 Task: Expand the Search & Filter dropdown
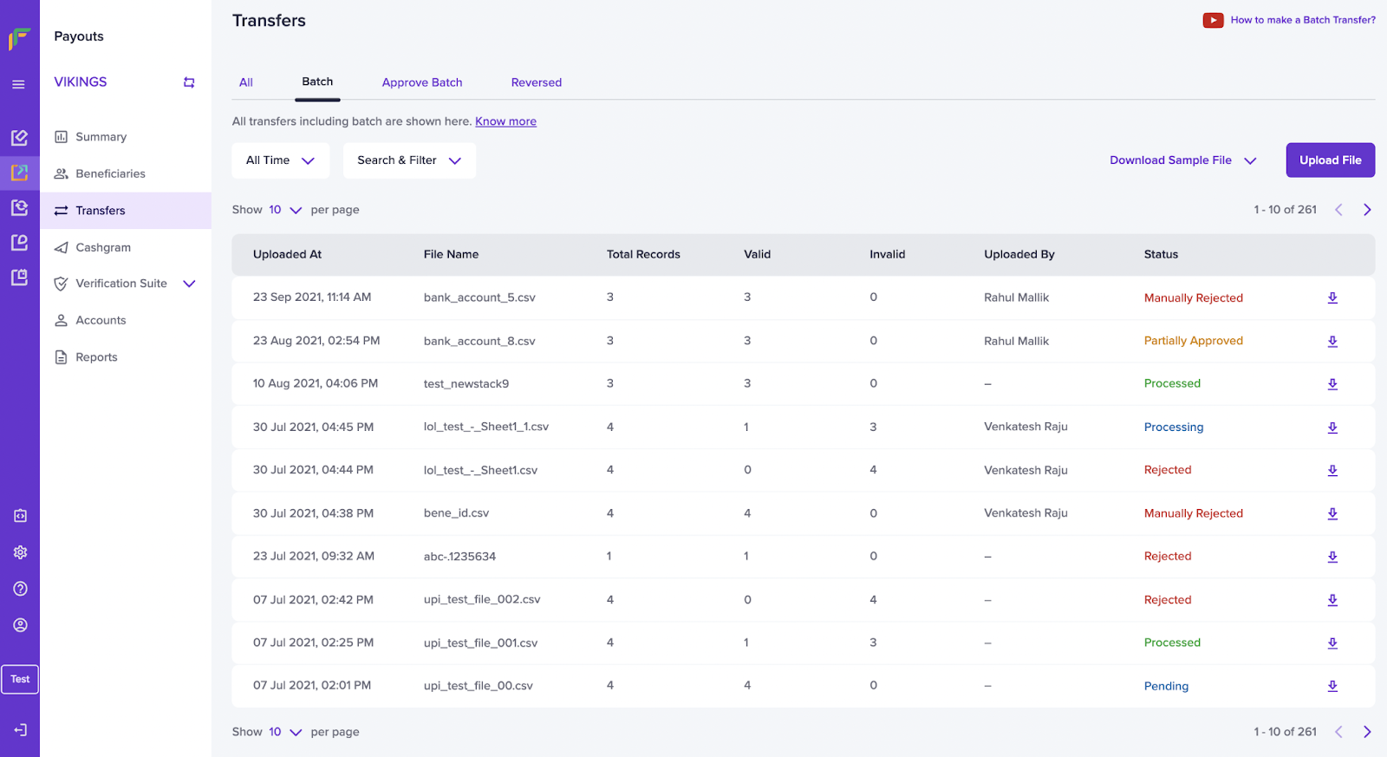(x=409, y=160)
